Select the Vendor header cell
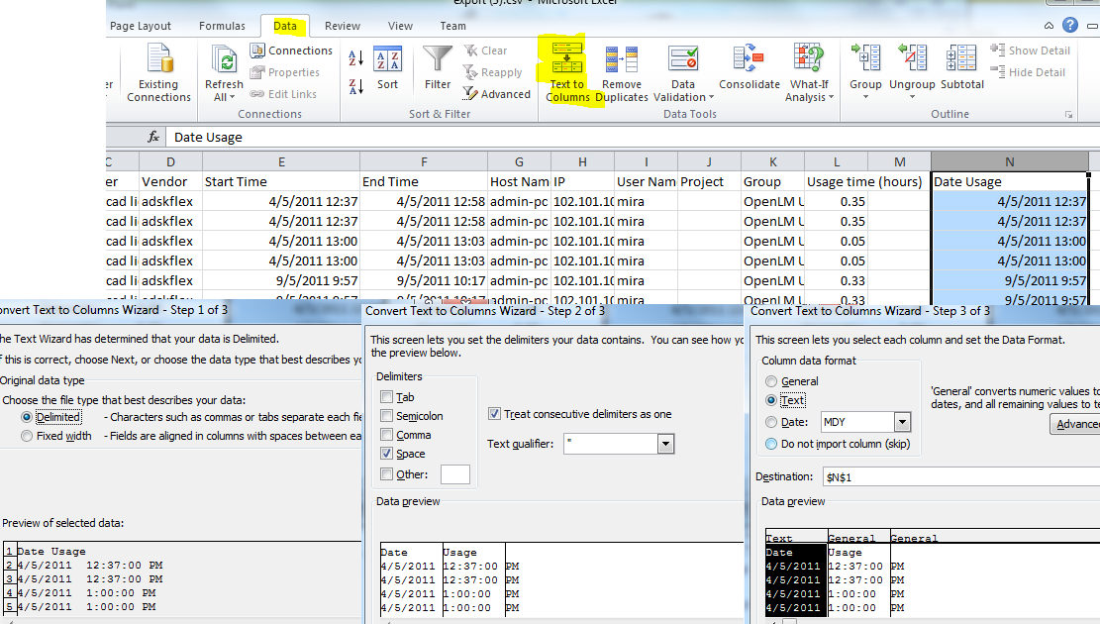The image size is (1100, 624). pos(170,182)
